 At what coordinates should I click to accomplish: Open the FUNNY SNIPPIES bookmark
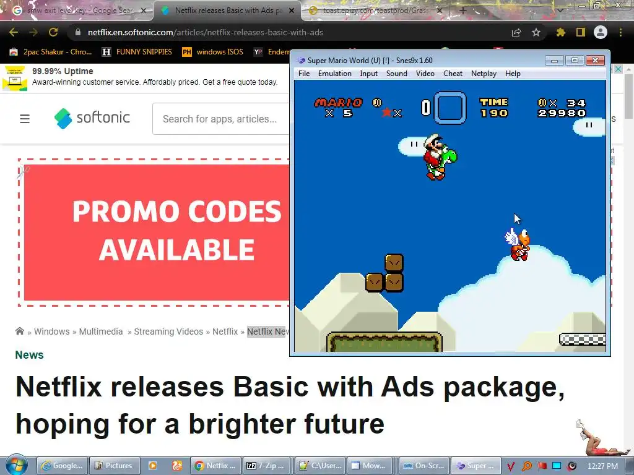point(137,52)
